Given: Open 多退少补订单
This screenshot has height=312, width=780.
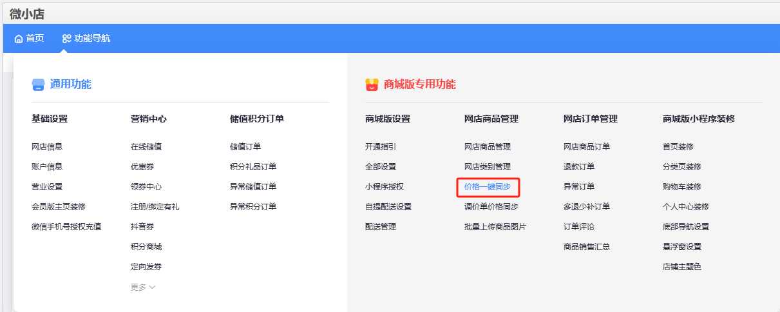Looking at the screenshot, I should [x=587, y=207].
